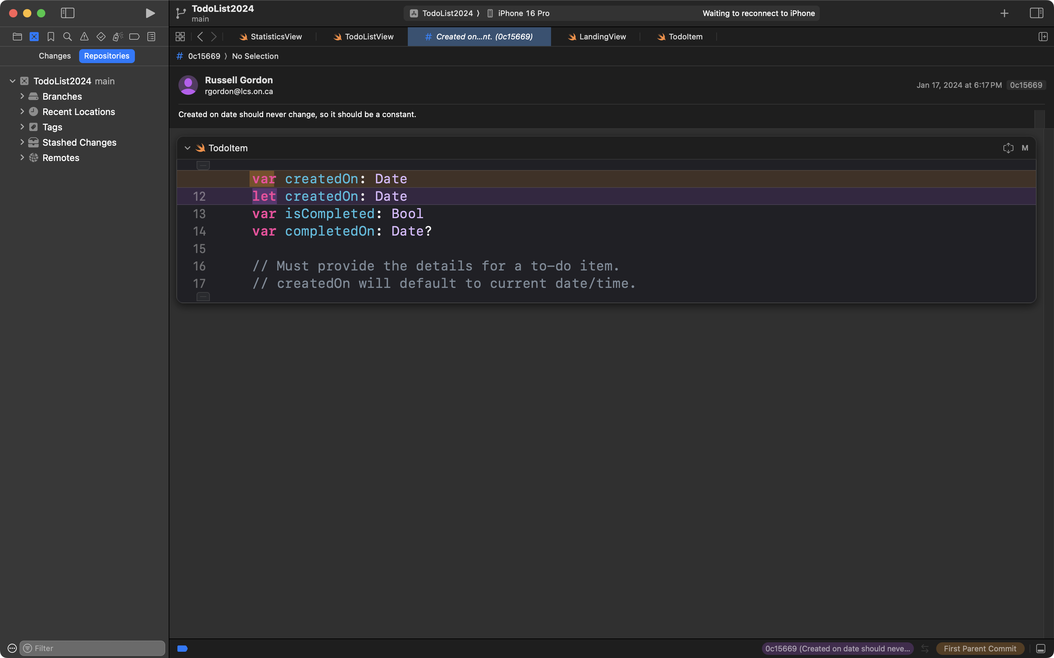Click the add editor split icon

tap(1043, 37)
